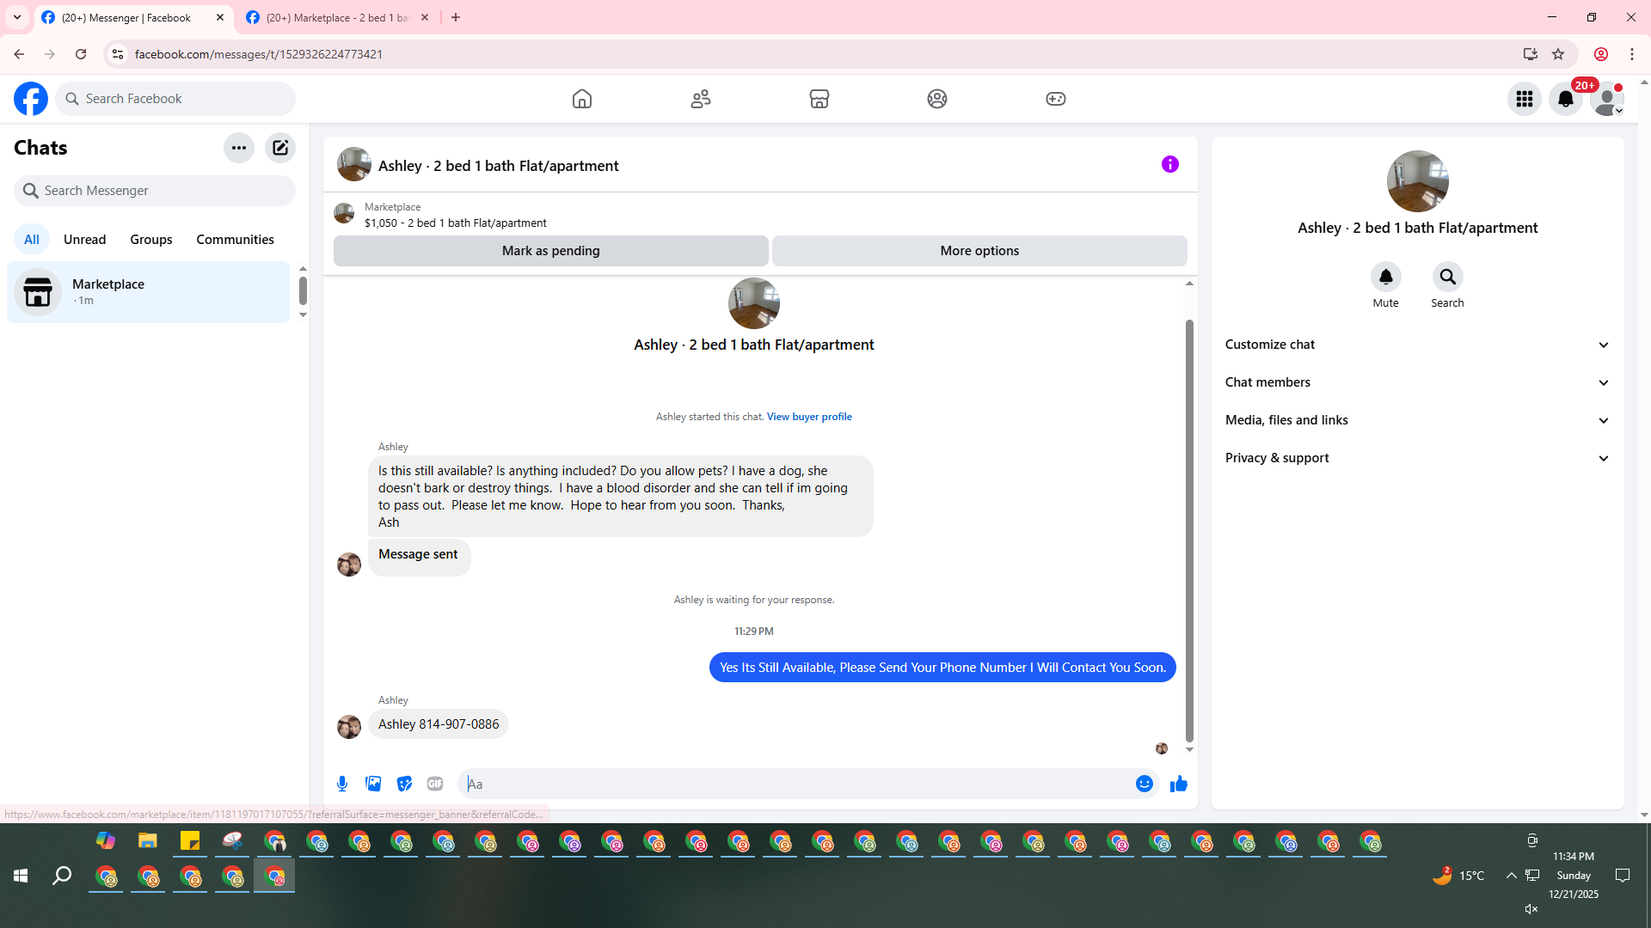The height and width of the screenshot is (928, 1651).
Task: Expand Privacy & support section
Action: (x=1417, y=458)
